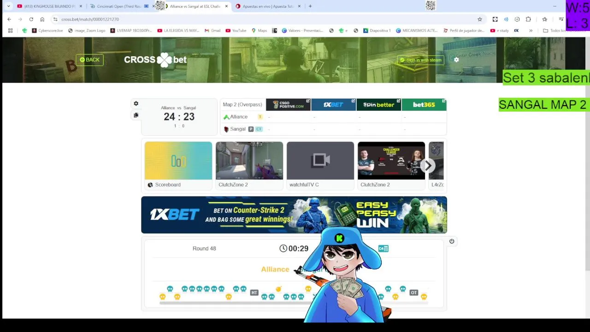Click the power icon beside round panel
The height and width of the screenshot is (332, 590).
click(x=452, y=241)
